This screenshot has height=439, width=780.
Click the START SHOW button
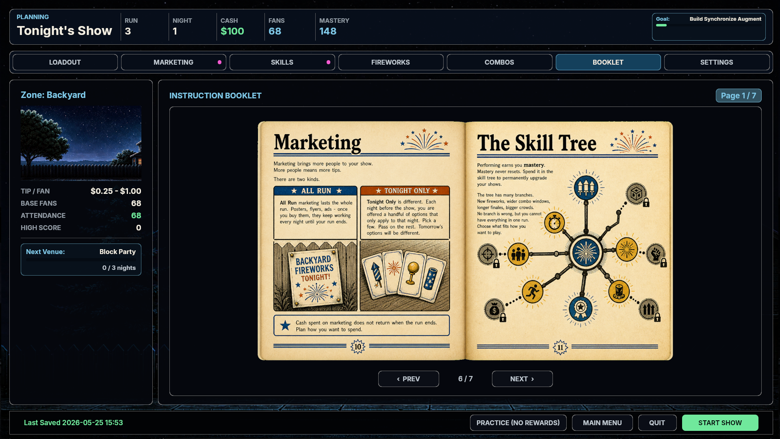coord(720,423)
